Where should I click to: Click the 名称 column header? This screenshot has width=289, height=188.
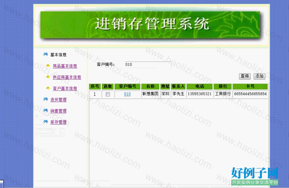click(150, 86)
